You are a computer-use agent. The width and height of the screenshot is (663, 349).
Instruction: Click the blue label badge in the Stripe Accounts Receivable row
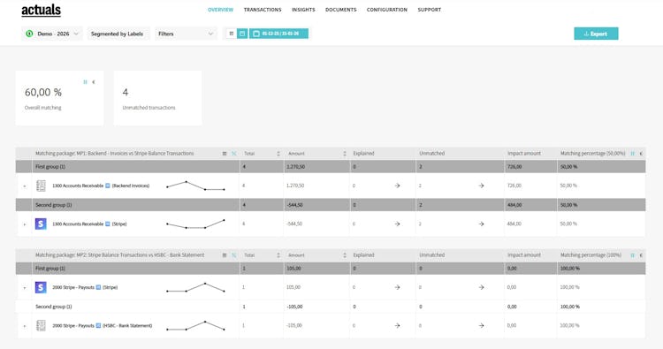tap(108, 224)
